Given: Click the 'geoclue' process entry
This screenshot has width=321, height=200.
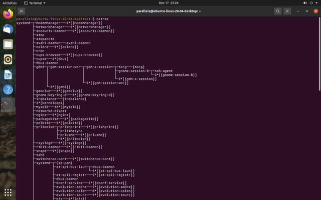Looking at the screenshot, I should tap(43, 91).
